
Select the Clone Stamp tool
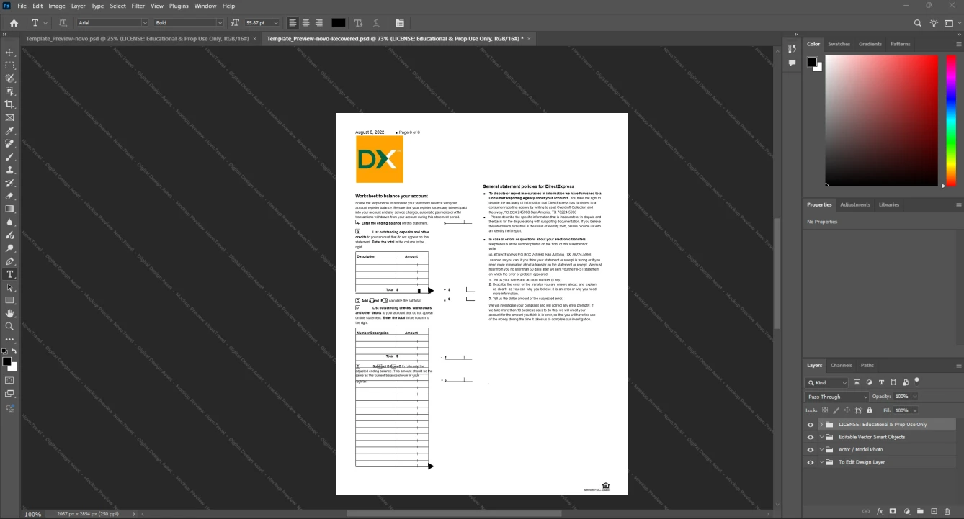click(x=10, y=170)
